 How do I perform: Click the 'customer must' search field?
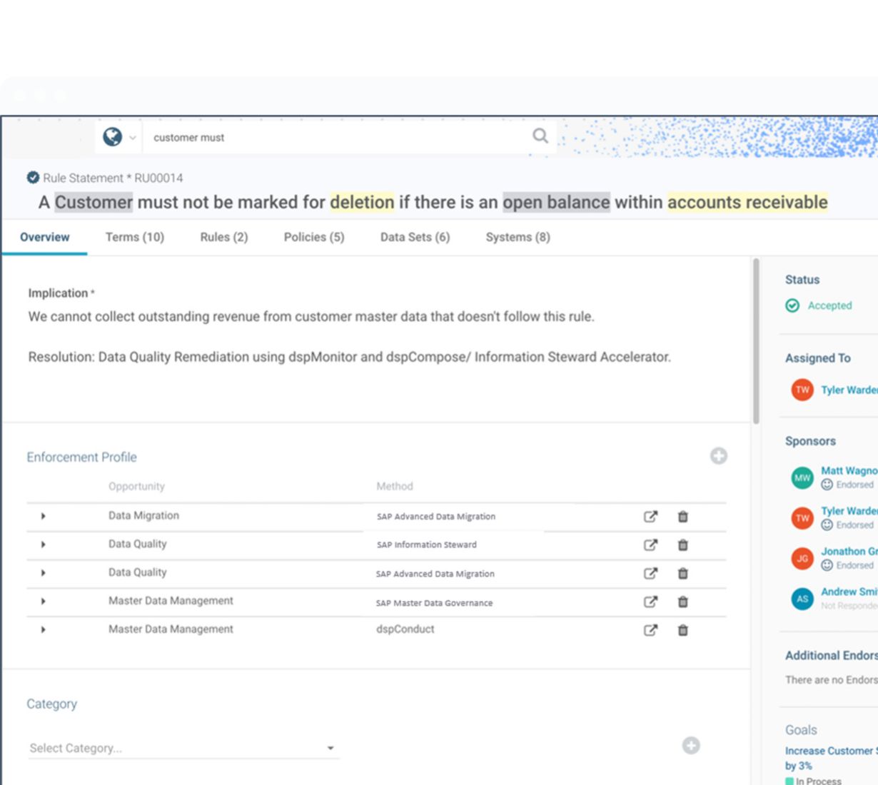coord(335,137)
